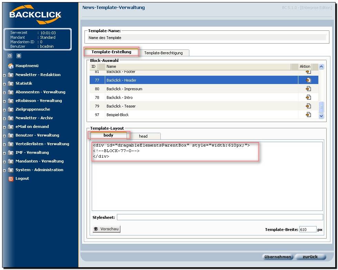
Task: Click the action icon for Backclick - Teaser
Action: click(x=308, y=106)
